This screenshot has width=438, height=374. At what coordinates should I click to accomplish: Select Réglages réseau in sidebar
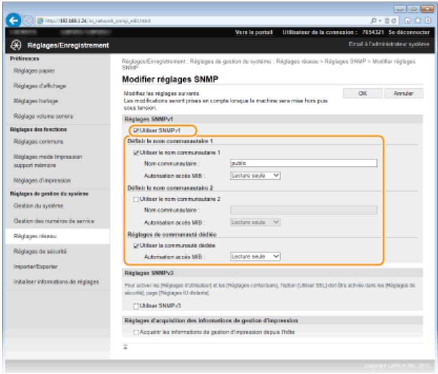pyautogui.click(x=35, y=236)
